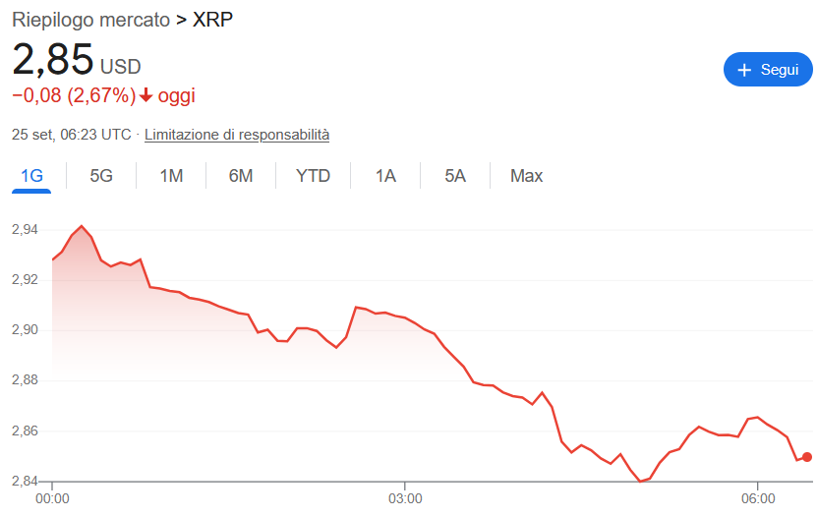The height and width of the screenshot is (517, 817).
Task: Select the YTD range tab
Action: [x=313, y=176]
